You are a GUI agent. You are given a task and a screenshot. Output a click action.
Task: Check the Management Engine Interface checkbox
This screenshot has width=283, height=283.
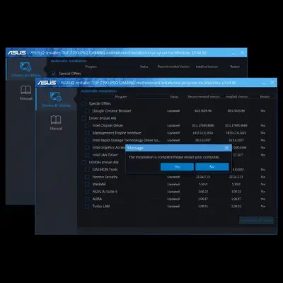(x=87, y=133)
